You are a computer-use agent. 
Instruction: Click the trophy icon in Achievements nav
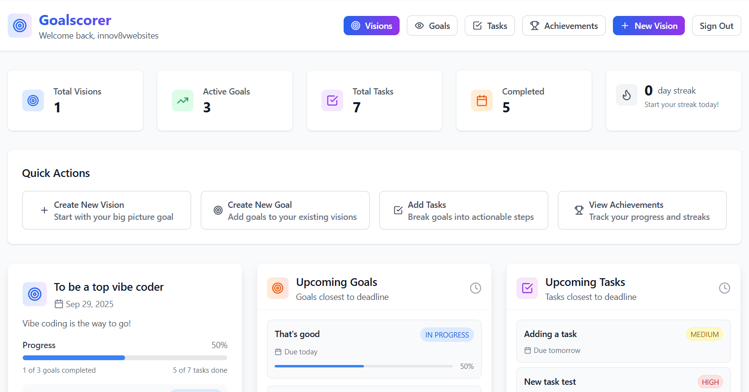(x=534, y=26)
